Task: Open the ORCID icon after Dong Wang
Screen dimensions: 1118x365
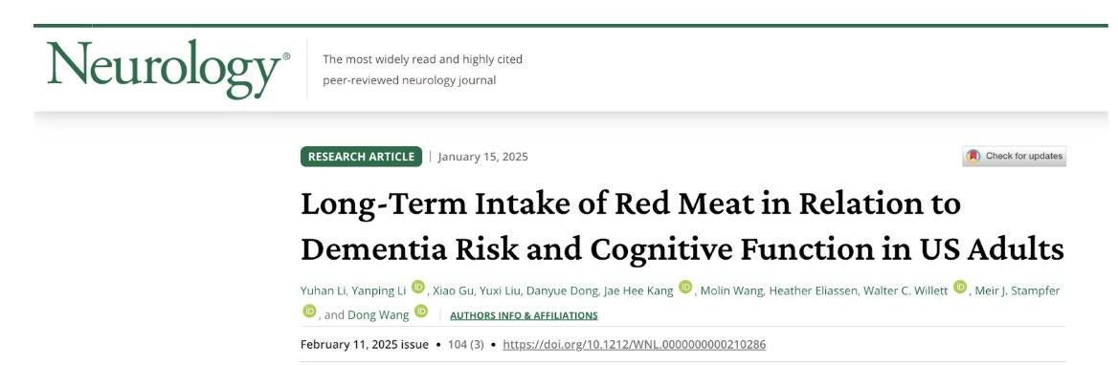Action: click(x=421, y=311)
